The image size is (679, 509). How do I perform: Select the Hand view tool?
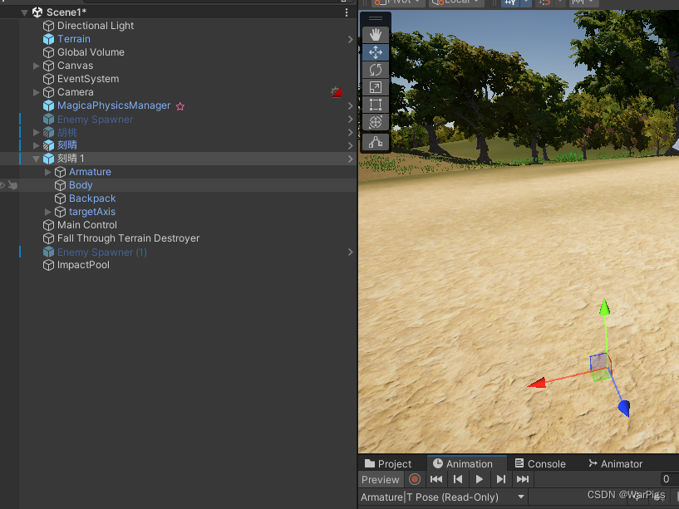pos(375,34)
